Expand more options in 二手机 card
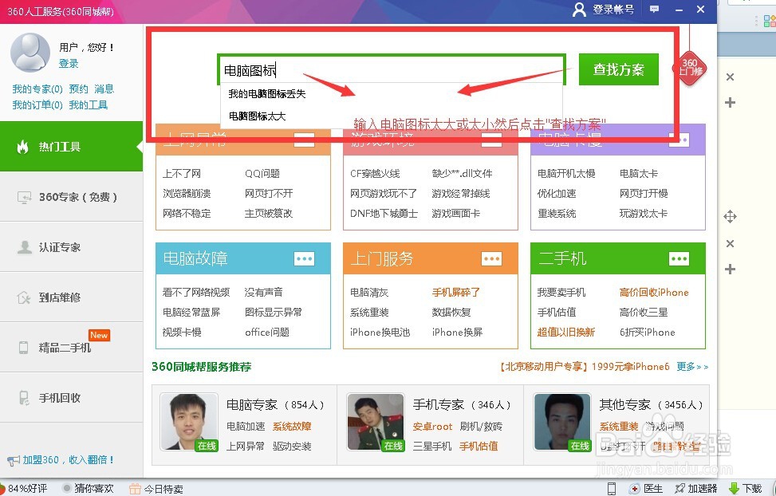 click(x=679, y=258)
